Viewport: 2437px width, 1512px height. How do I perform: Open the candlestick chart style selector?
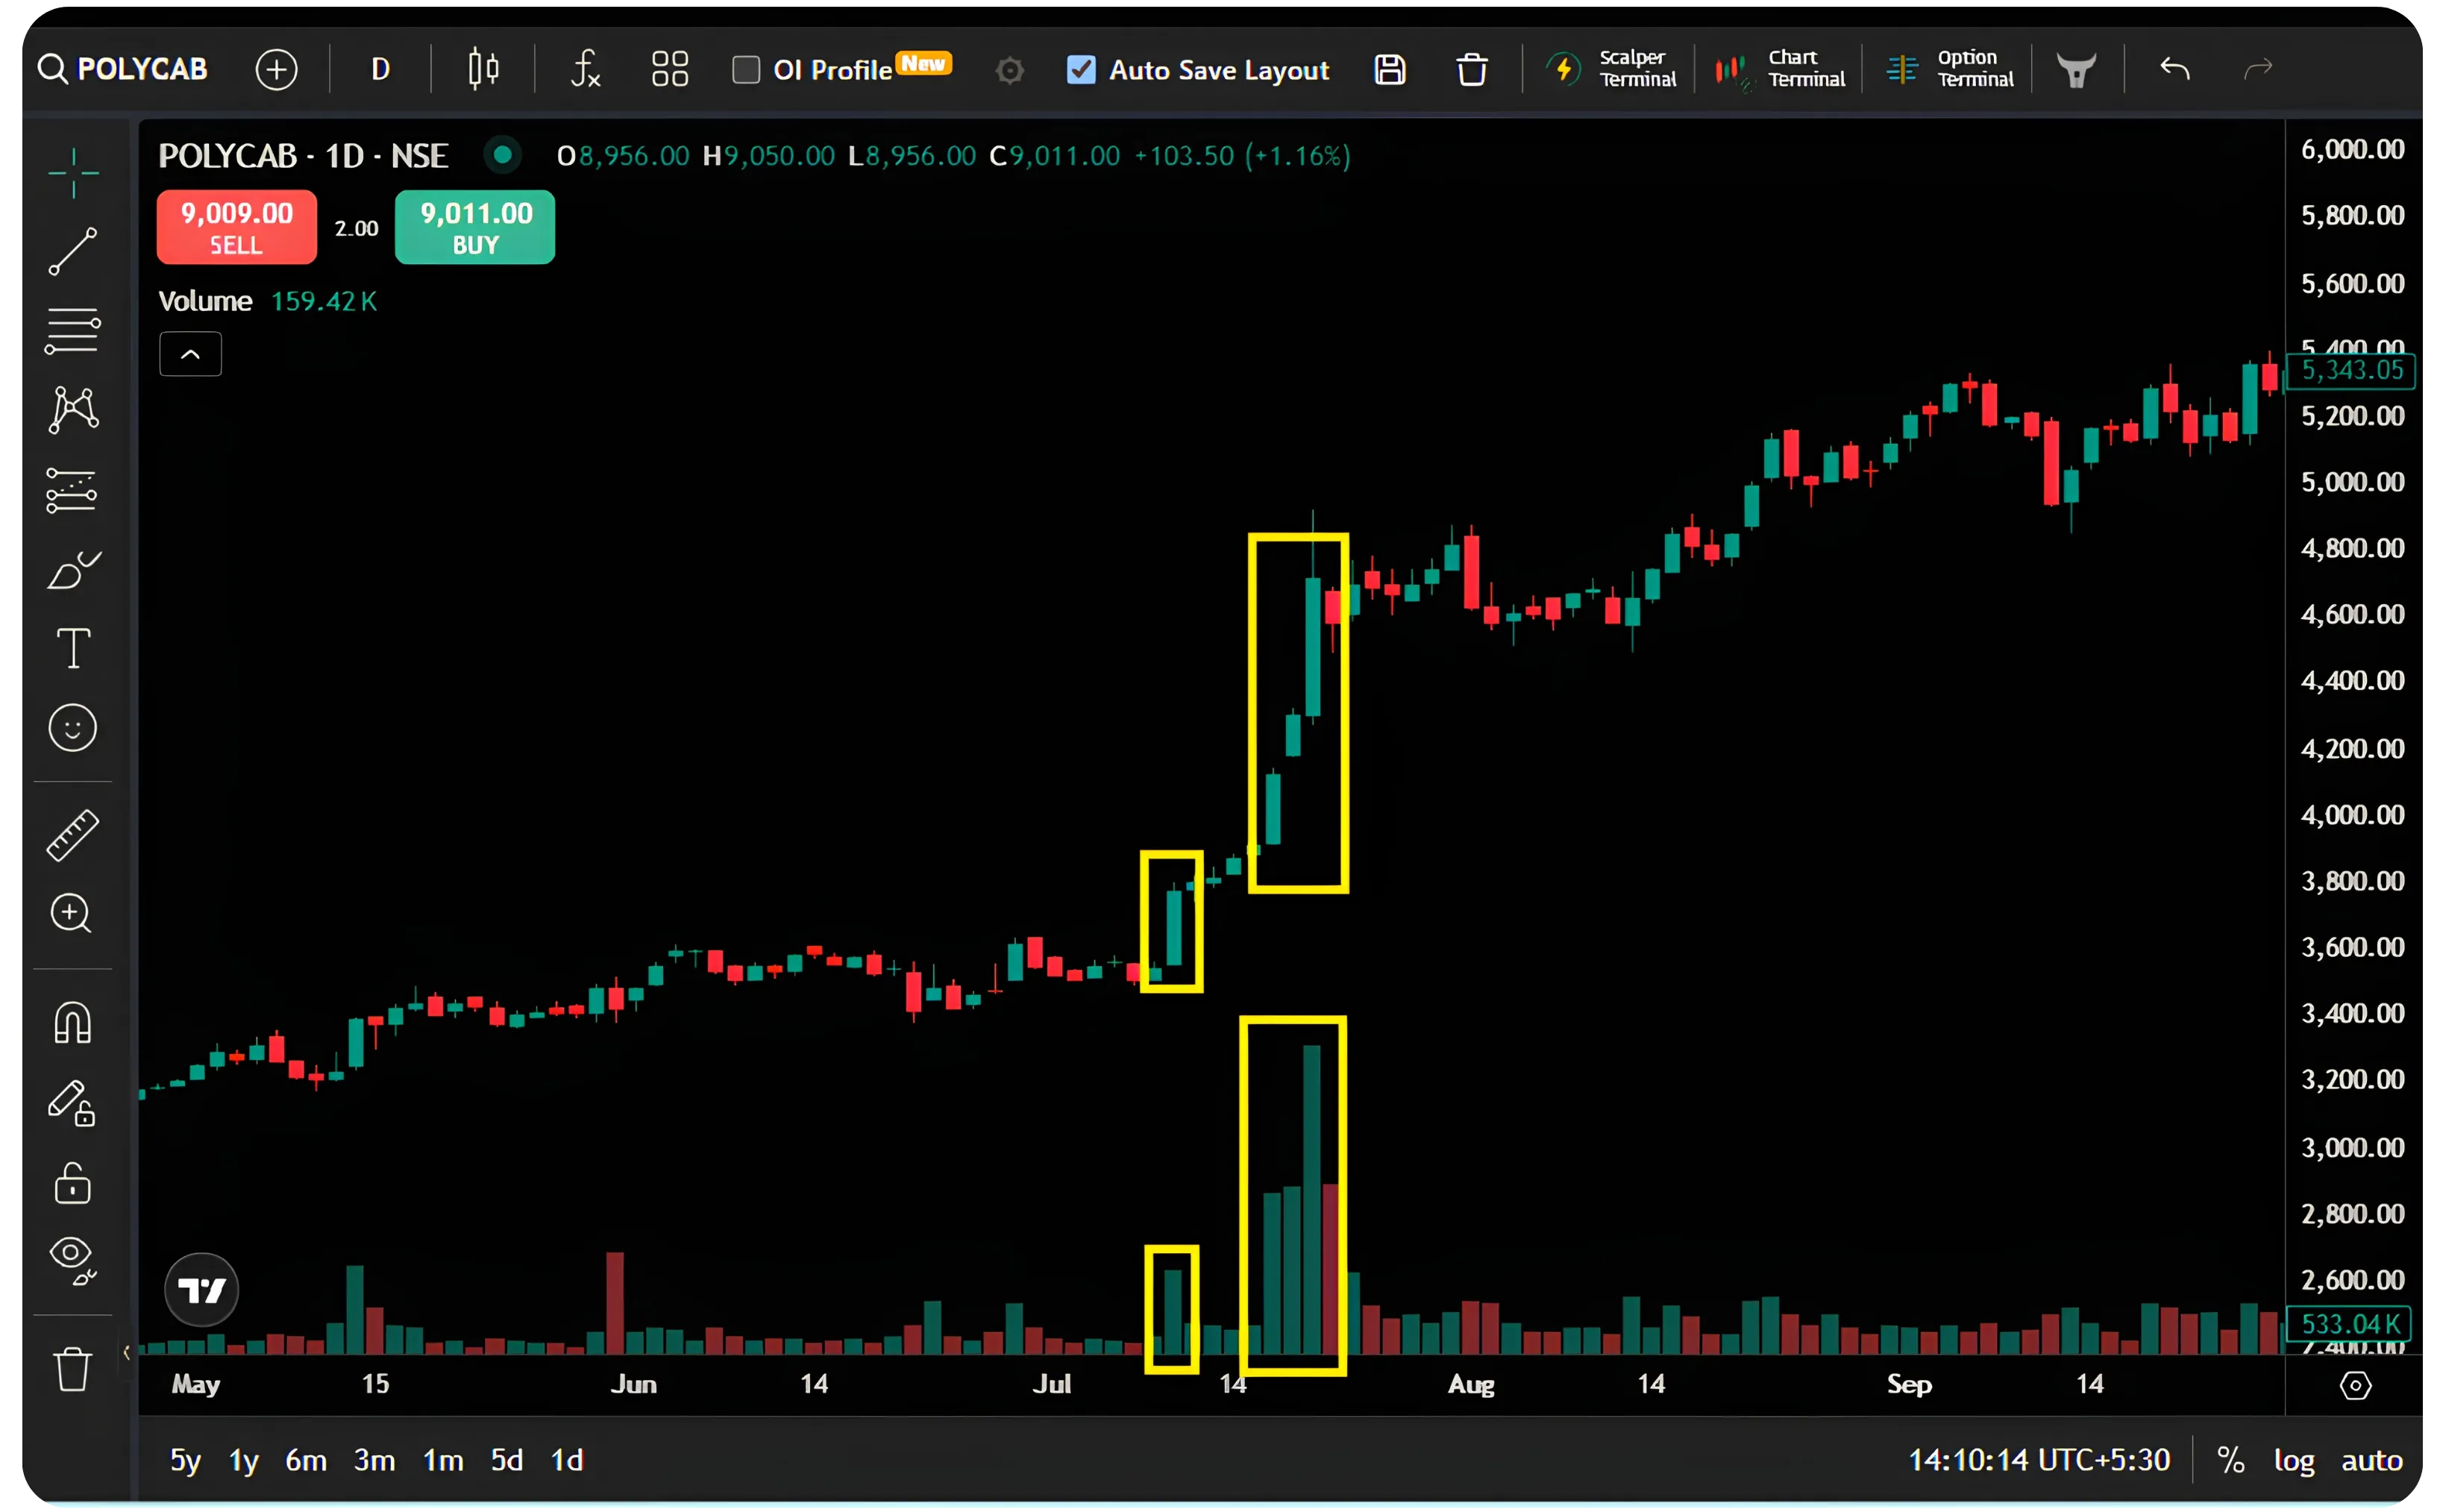(x=483, y=69)
